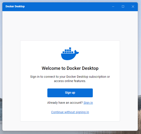The height and width of the screenshot is (134, 141).
Task: Maximize the Docker Desktop window
Action: tap(123, 7)
